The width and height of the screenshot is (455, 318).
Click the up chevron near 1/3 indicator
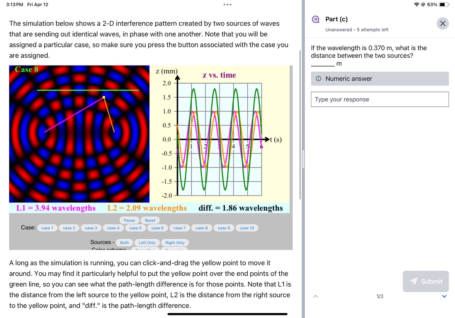click(x=315, y=296)
